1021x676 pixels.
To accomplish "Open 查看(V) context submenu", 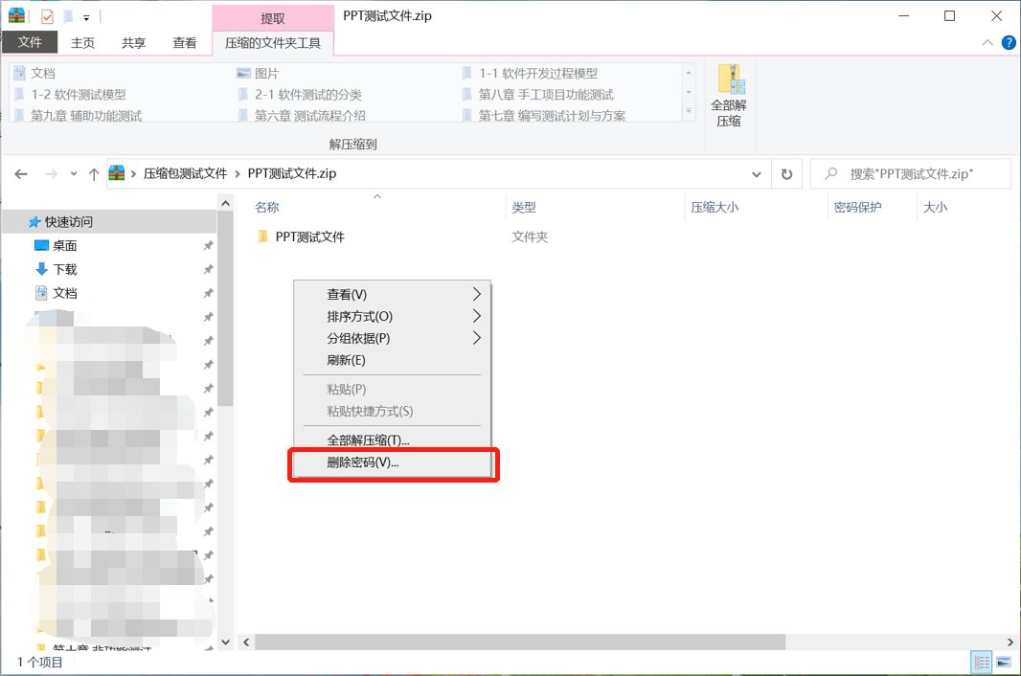I will pos(392,294).
